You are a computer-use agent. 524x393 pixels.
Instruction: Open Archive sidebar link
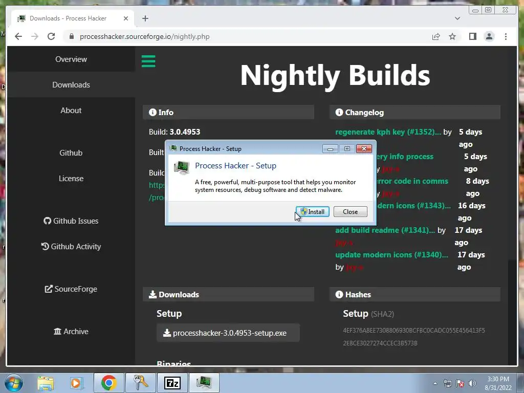click(71, 332)
